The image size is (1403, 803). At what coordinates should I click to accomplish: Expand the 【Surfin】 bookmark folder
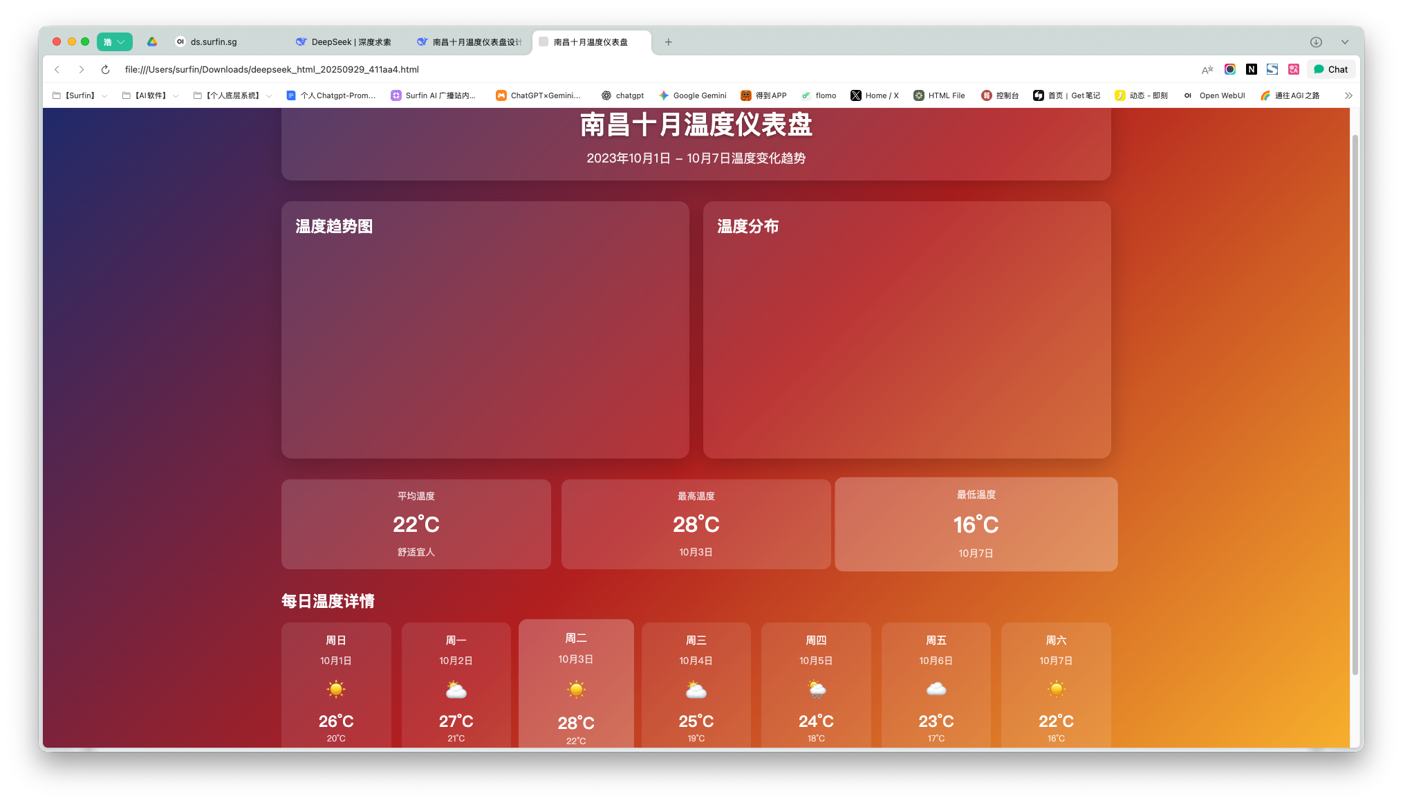tap(80, 96)
